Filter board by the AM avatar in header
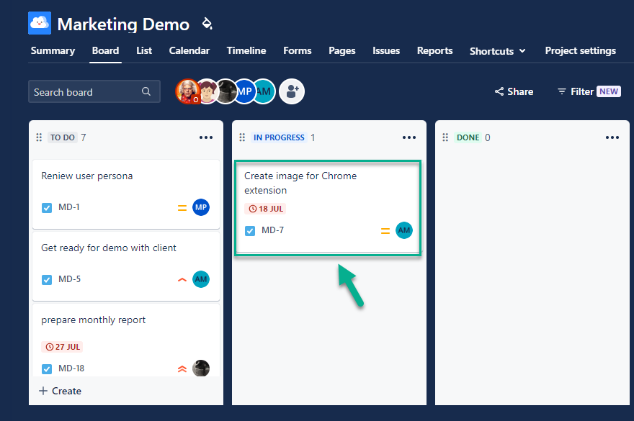Image resolution: width=634 pixels, height=421 pixels. pyautogui.click(x=264, y=91)
